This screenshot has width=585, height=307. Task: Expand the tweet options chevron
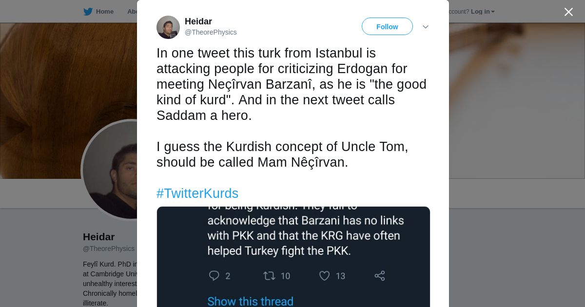pyautogui.click(x=425, y=27)
